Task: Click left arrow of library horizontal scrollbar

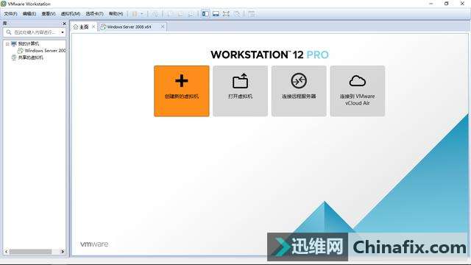Action: point(7,252)
